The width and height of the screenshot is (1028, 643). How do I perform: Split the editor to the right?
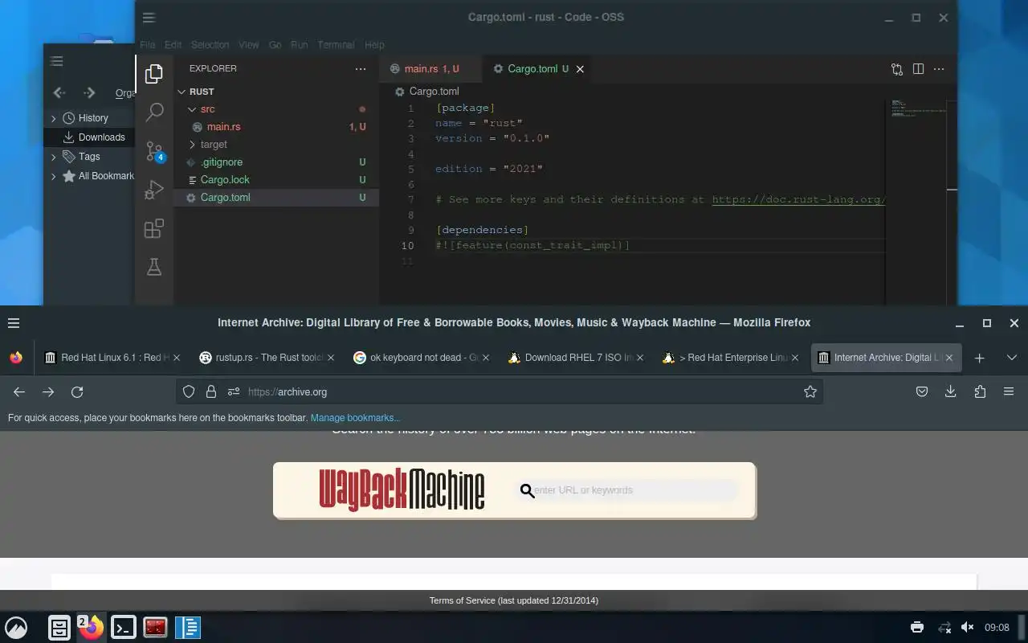(x=918, y=69)
